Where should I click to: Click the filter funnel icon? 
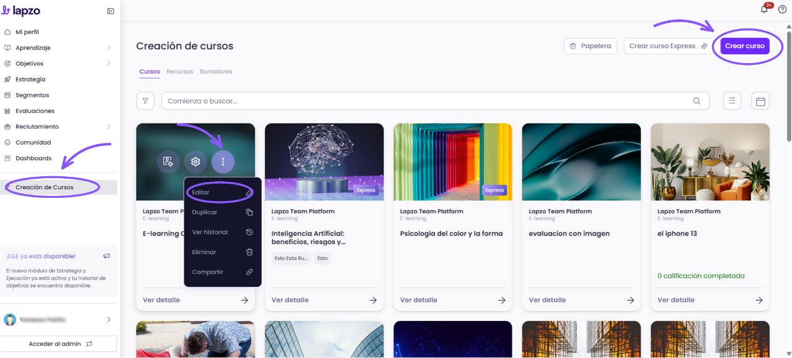pyautogui.click(x=145, y=101)
